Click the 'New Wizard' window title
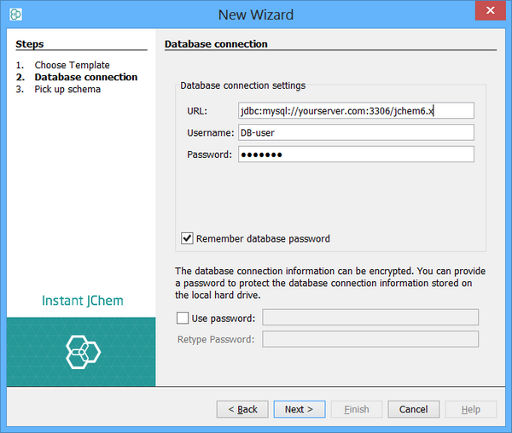 pos(256,15)
